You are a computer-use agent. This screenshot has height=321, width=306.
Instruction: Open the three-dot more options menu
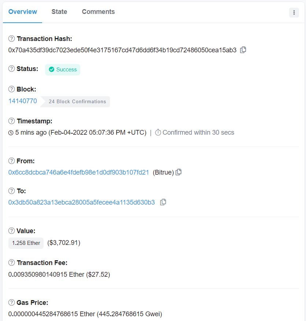click(294, 13)
